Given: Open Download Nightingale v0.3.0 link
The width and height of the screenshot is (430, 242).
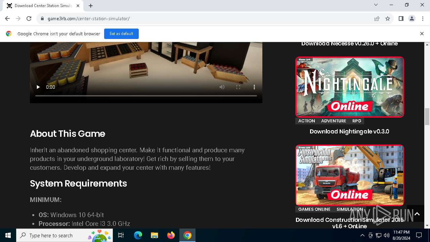Looking at the screenshot, I should point(349,131).
